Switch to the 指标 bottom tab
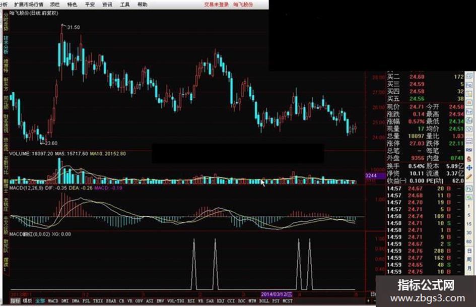The width and height of the screenshot is (476, 307). (x=16, y=301)
